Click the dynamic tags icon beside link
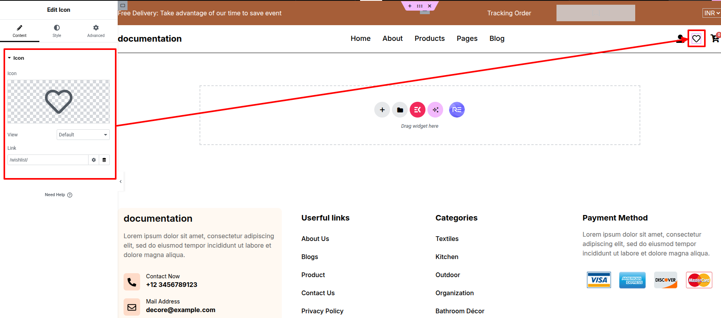The image size is (721, 318). click(104, 160)
